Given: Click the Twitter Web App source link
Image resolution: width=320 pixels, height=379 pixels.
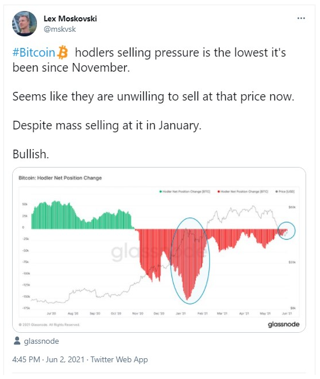Looking at the screenshot, I should coord(119,359).
